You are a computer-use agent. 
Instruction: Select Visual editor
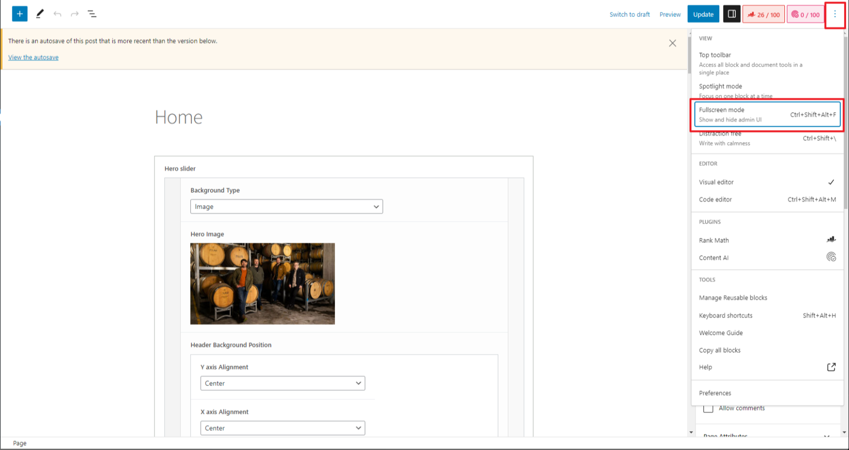pos(767,182)
